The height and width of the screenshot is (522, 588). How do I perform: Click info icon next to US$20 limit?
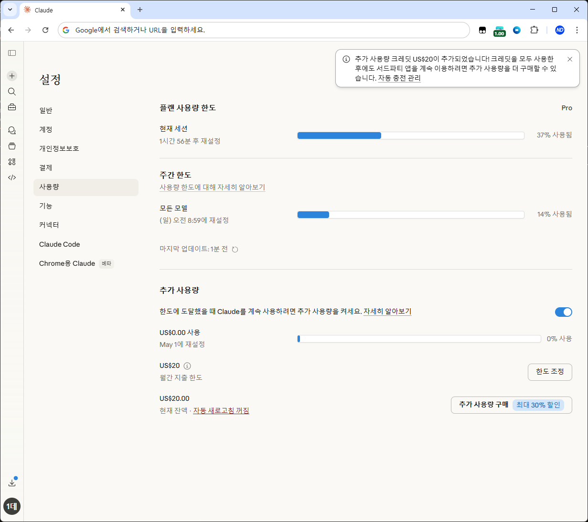(187, 366)
